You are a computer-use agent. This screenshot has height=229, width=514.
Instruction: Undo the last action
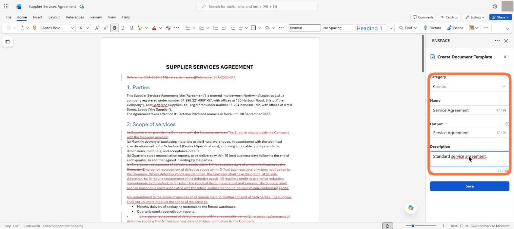pyautogui.click(x=9, y=28)
